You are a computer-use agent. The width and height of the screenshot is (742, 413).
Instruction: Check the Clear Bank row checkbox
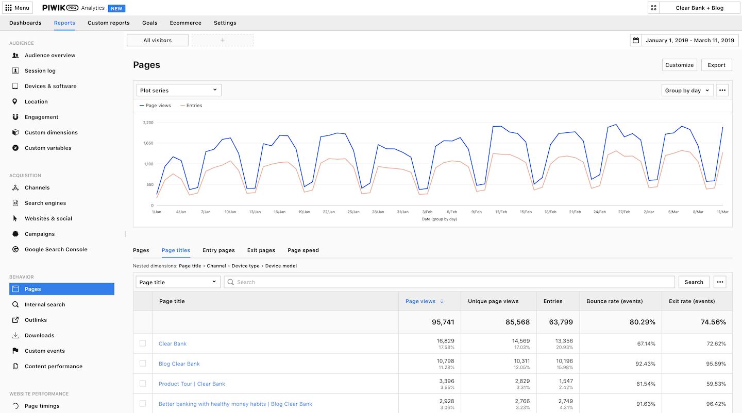[143, 343]
